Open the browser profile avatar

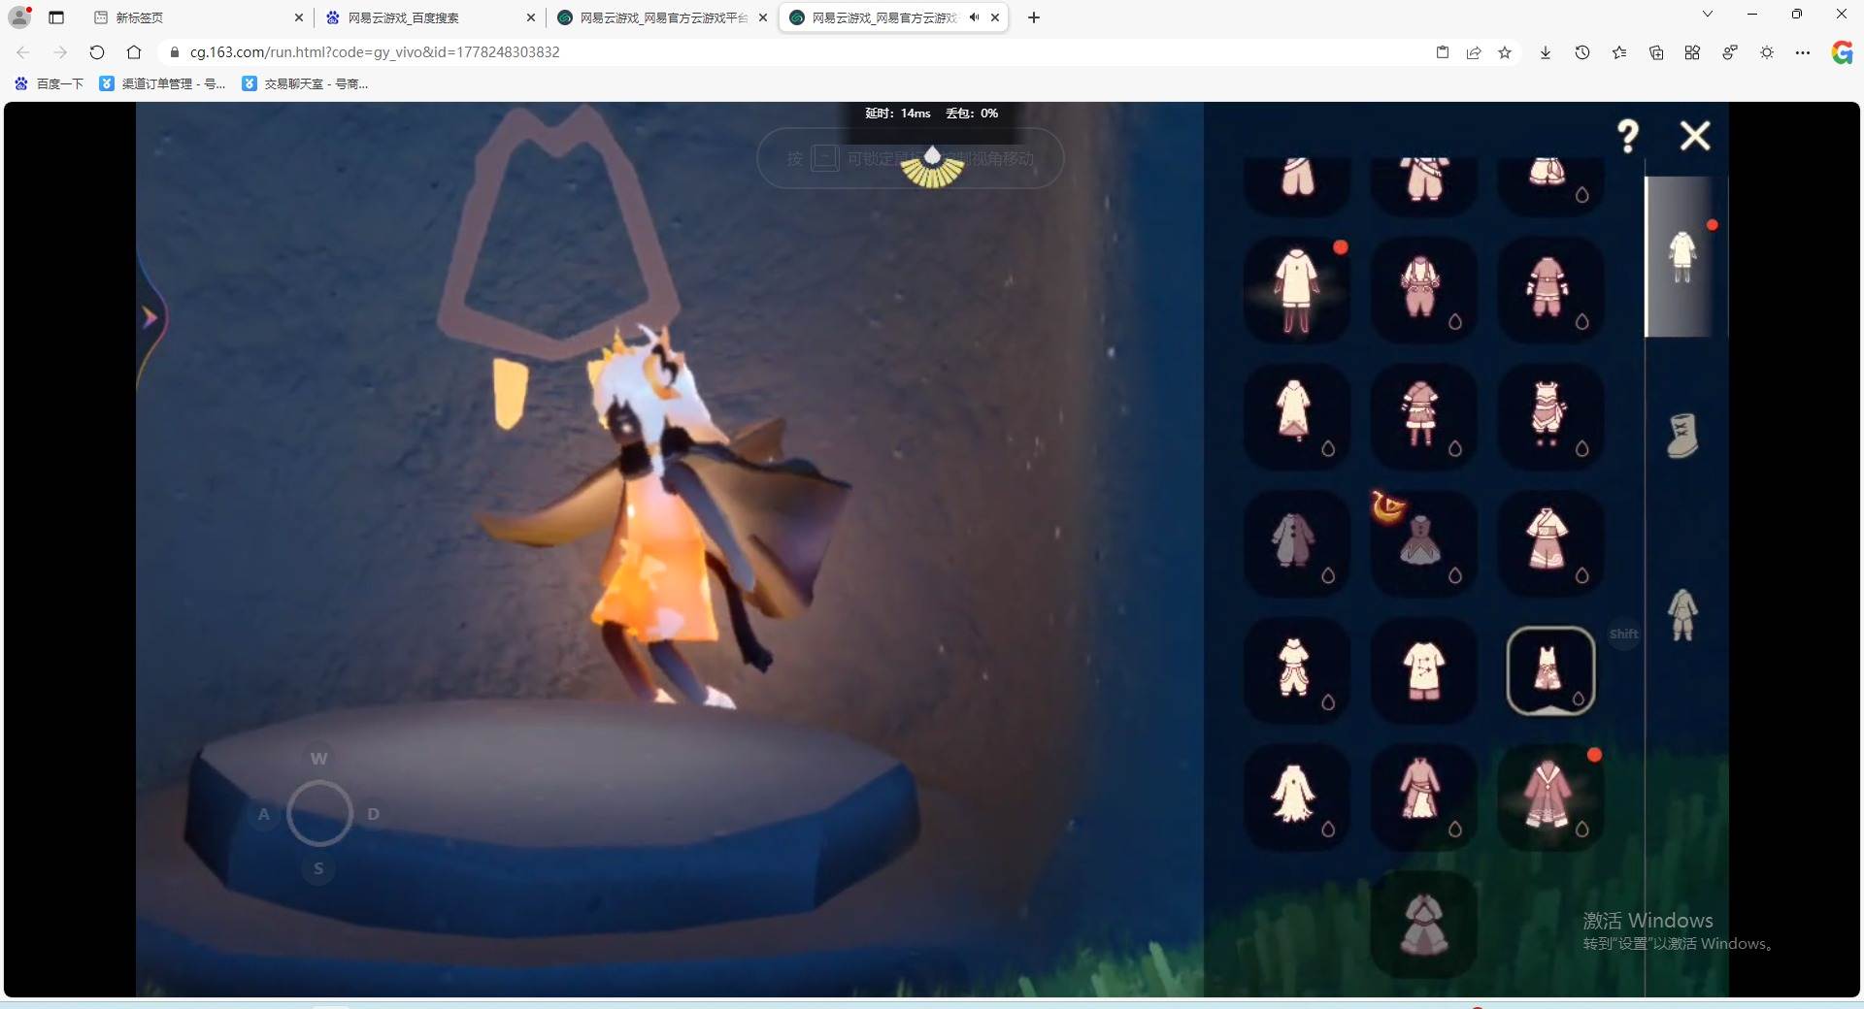click(19, 17)
